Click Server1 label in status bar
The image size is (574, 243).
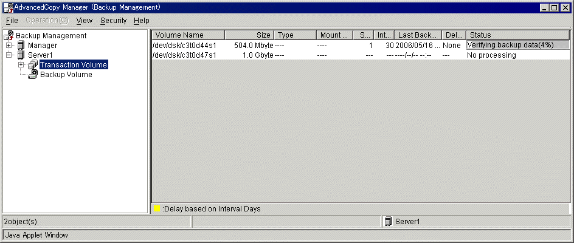pyautogui.click(x=407, y=221)
